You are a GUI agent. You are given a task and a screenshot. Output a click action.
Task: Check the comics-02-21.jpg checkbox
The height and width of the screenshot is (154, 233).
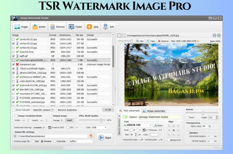(x=13, y=39)
